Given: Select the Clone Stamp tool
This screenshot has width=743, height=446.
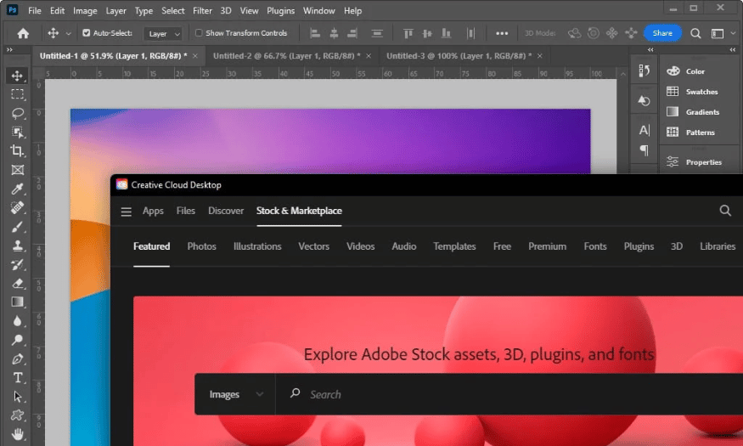Looking at the screenshot, I should (x=18, y=246).
